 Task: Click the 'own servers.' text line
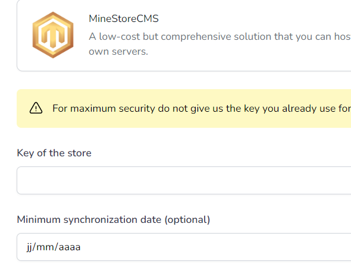point(118,52)
